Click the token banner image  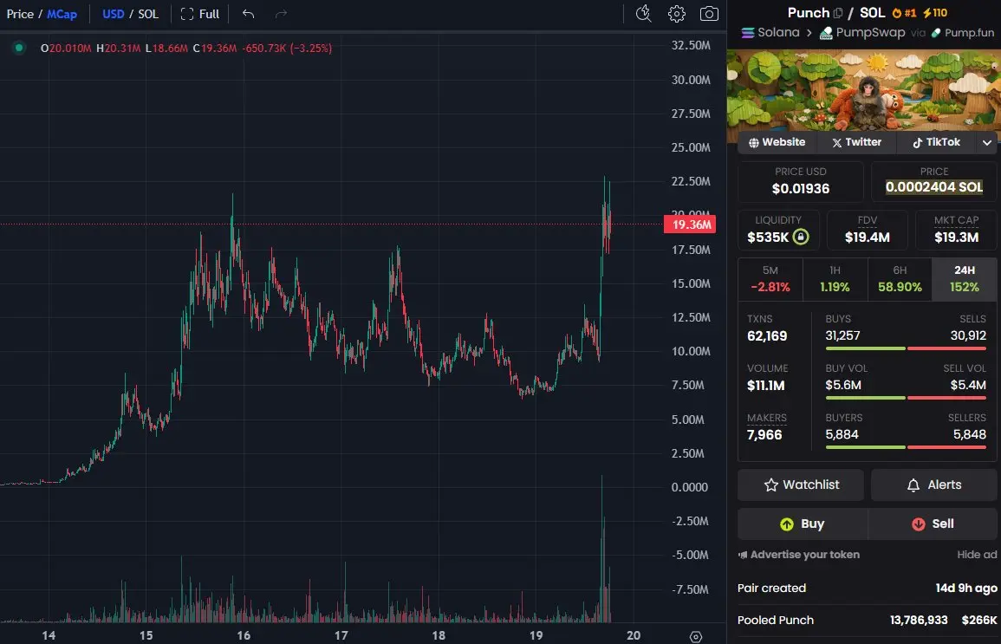click(864, 89)
